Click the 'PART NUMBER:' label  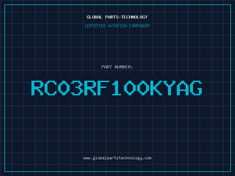click(117, 67)
